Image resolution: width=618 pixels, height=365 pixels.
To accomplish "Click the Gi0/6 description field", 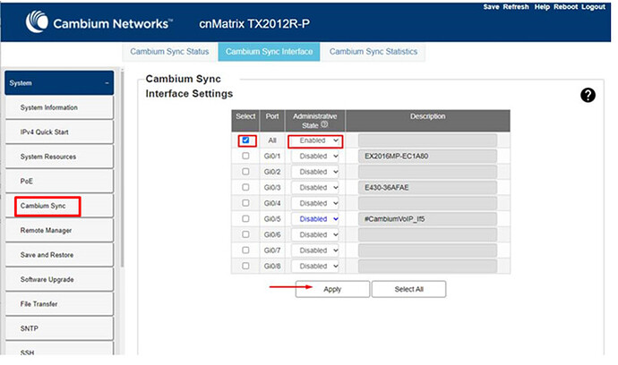I will [427, 235].
